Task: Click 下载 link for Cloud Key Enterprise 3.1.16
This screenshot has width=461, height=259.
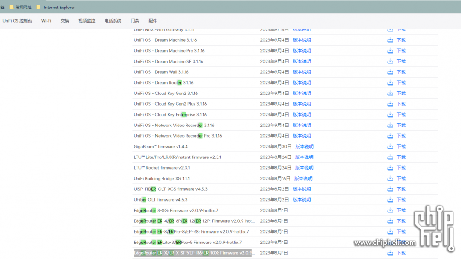Action: 401,114
